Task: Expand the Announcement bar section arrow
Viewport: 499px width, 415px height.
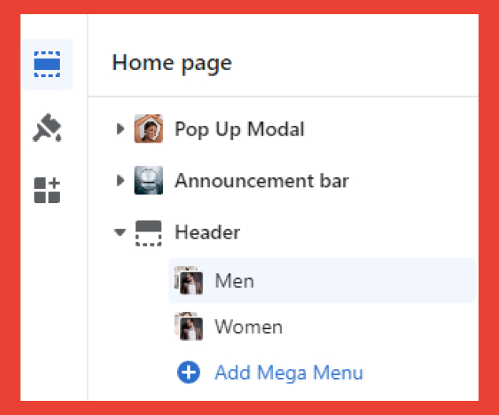Action: click(x=120, y=180)
